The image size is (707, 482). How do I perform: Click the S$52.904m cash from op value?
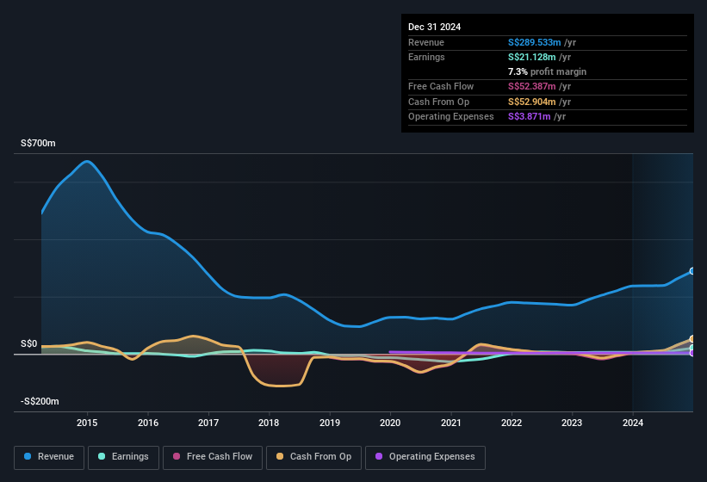coord(531,102)
